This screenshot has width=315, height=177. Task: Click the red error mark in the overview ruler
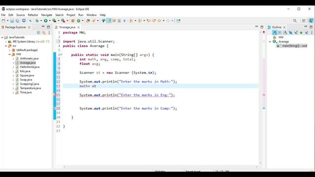(x=264, y=95)
